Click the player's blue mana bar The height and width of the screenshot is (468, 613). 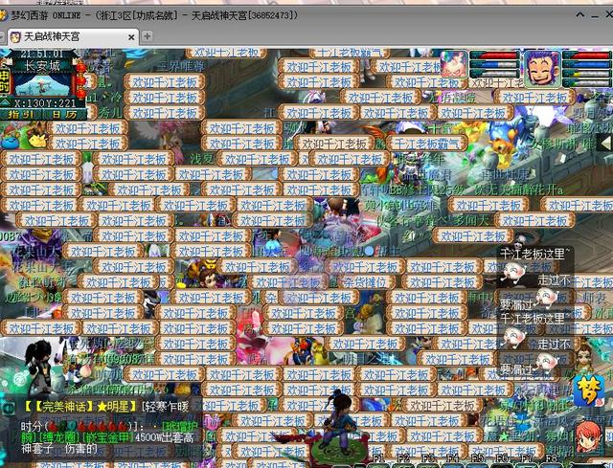587,64
